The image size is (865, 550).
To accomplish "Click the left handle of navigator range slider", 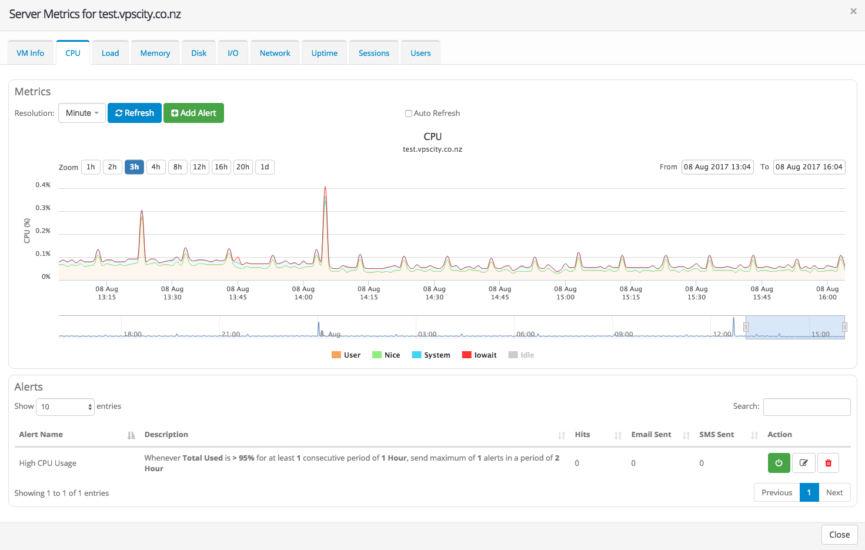I will point(746,327).
